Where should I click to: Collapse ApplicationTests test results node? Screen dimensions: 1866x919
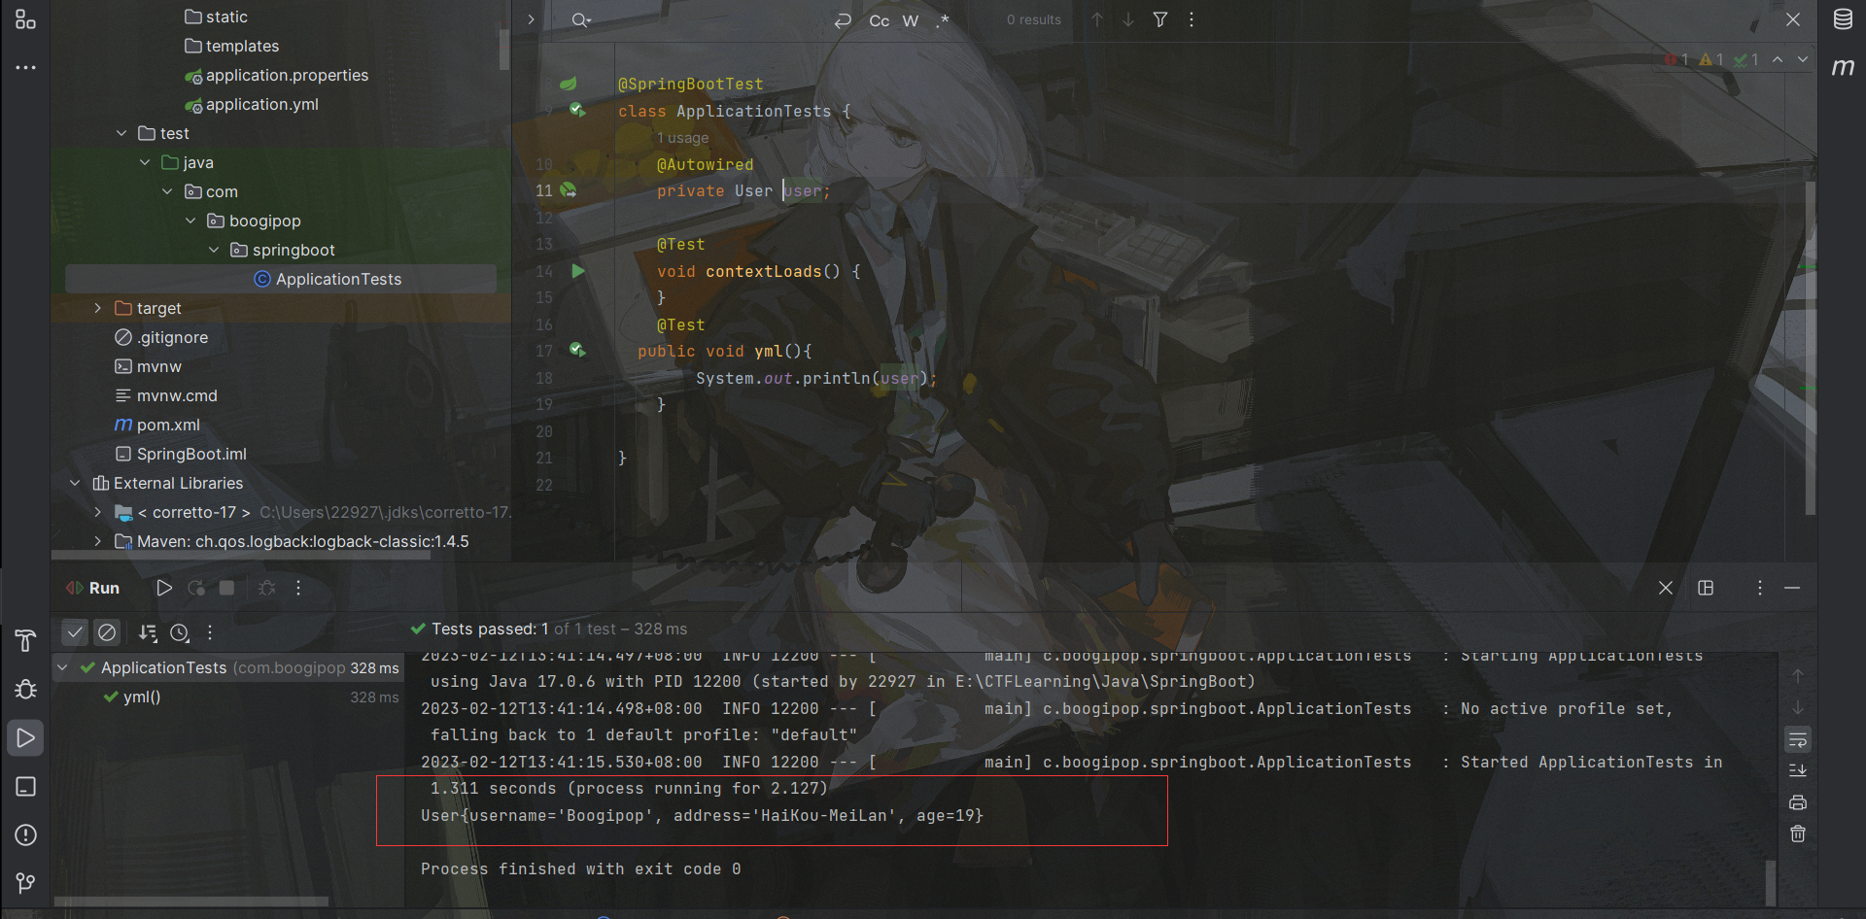coord(62,667)
